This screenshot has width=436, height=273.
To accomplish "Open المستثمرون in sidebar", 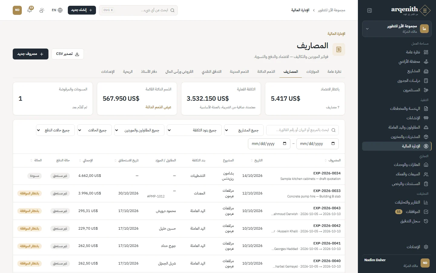I will pos(397,90).
